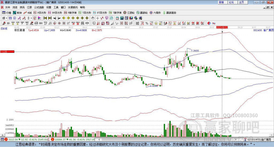Open the 浏览 menu
This screenshot has width=274, height=147.
(x=15, y=7)
